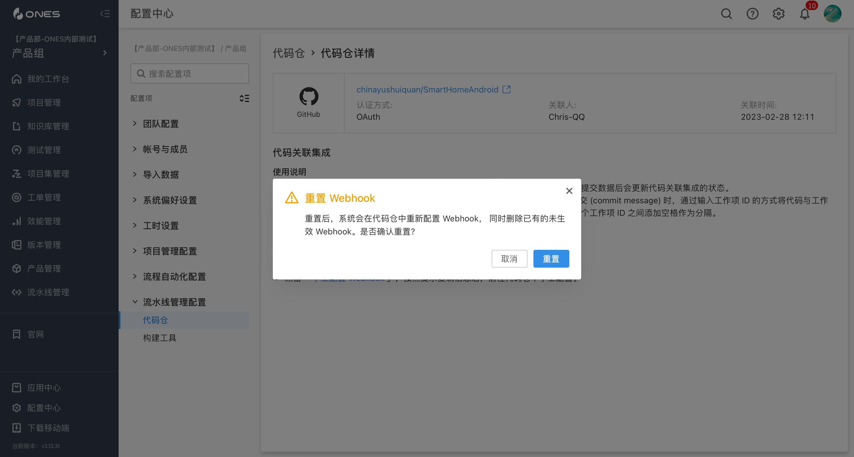Expand the 产品组 team switcher arrow
854x457 pixels.
pos(105,53)
